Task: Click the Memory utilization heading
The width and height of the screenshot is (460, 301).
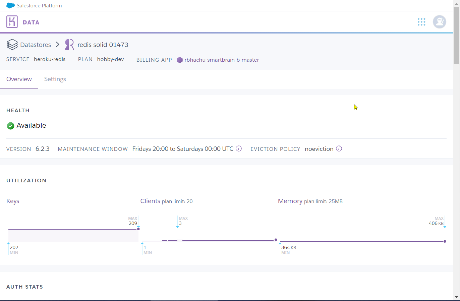Action: pyautogui.click(x=290, y=201)
